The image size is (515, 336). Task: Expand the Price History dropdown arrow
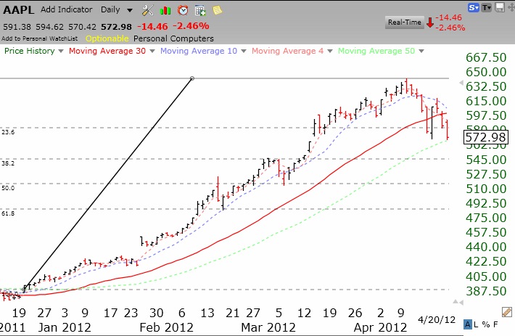pos(60,52)
